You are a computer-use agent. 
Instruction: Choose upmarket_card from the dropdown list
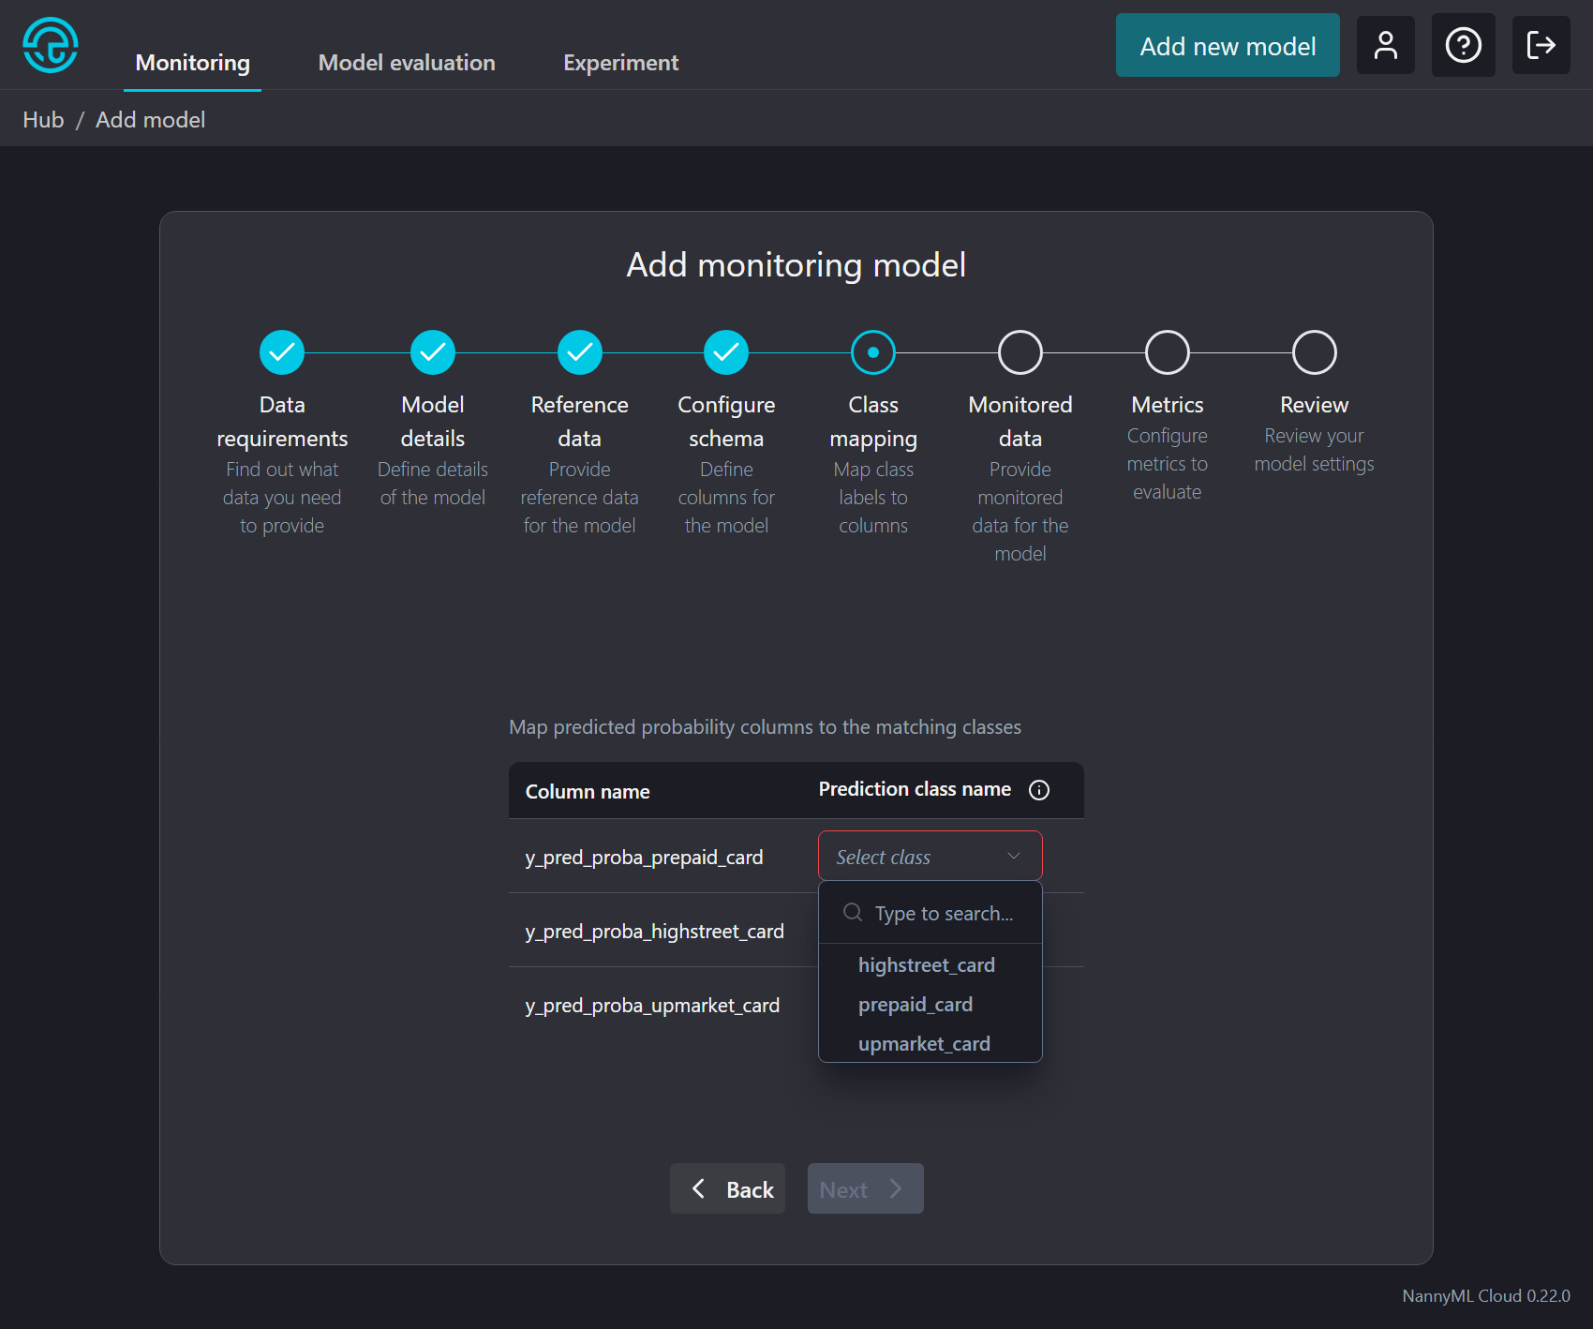[924, 1044]
